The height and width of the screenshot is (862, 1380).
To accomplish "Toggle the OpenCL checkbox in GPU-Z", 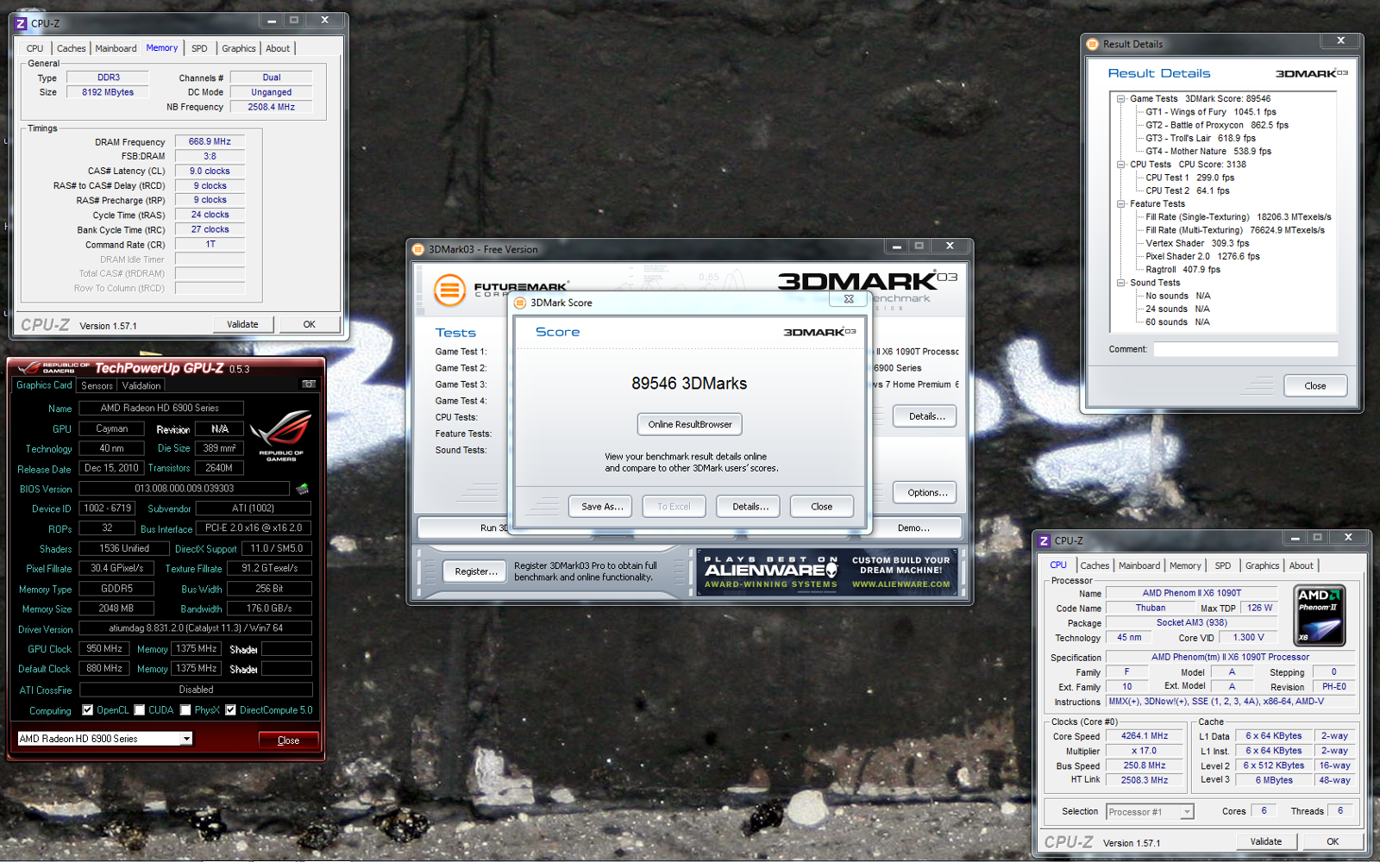I will tap(87, 710).
